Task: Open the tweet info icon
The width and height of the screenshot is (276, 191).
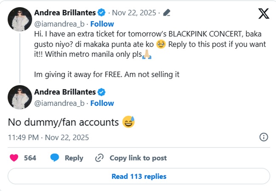Action: click(x=264, y=137)
